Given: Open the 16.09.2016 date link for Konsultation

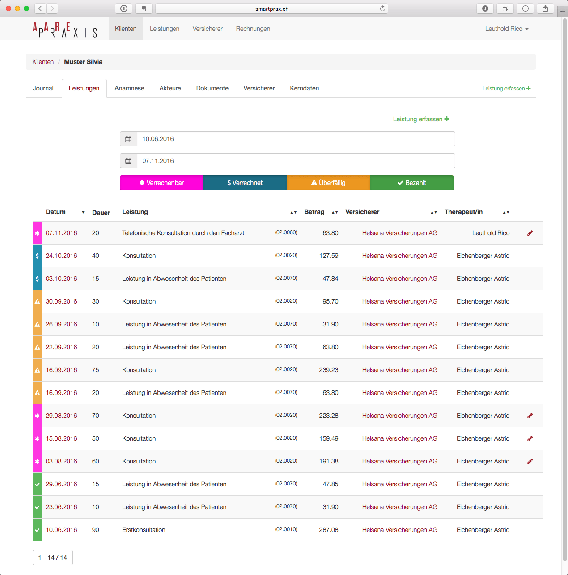Looking at the screenshot, I should 61,370.
